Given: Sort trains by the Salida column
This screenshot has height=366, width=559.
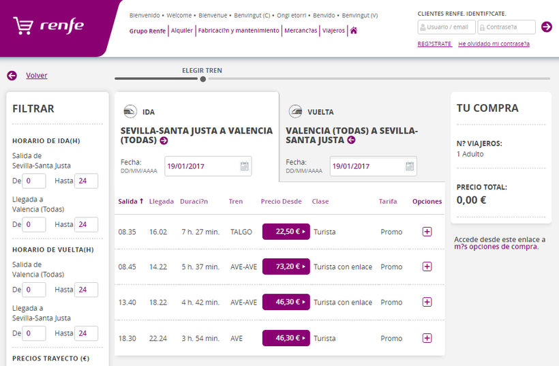Looking at the screenshot, I should 130,202.
